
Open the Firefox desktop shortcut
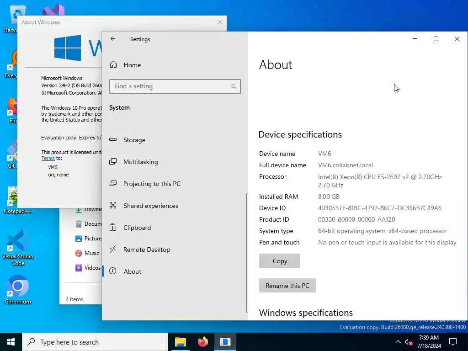tap(11, 110)
